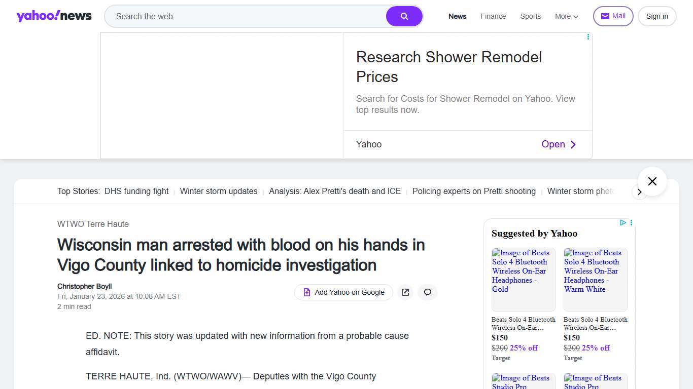Click the AdChoices triangle icon in sidebar
Image resolution: width=693 pixels, height=389 pixels.
click(x=623, y=223)
